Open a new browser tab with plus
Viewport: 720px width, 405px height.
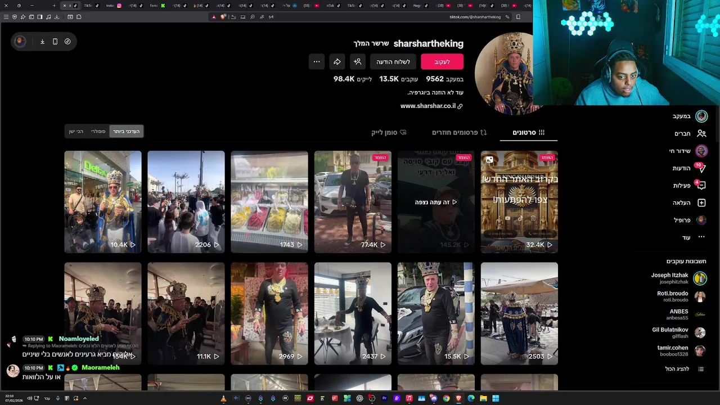[x=54, y=6]
